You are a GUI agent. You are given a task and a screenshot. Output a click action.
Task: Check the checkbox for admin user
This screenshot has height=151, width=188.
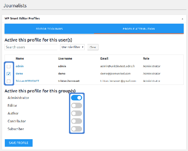tap(9, 66)
